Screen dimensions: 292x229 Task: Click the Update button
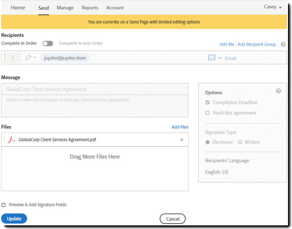14,219
